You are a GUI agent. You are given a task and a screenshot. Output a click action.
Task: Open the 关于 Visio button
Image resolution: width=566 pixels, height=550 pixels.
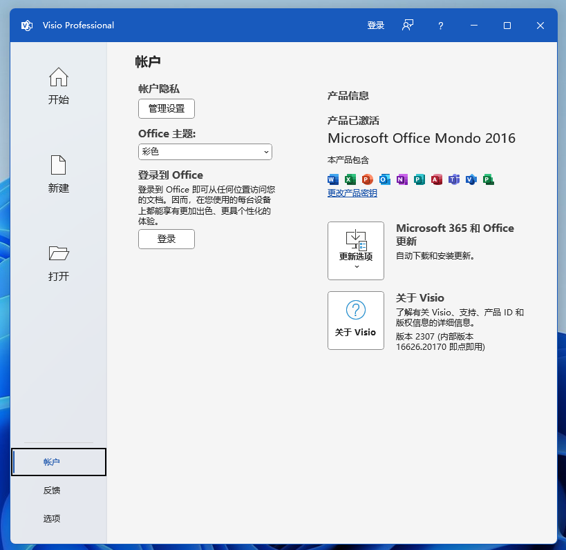point(355,320)
